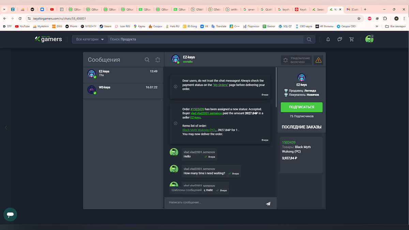Expand the Все категории dropdown
409x230 pixels.
click(x=90, y=40)
